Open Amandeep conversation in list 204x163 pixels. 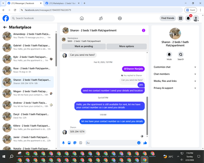27,36
